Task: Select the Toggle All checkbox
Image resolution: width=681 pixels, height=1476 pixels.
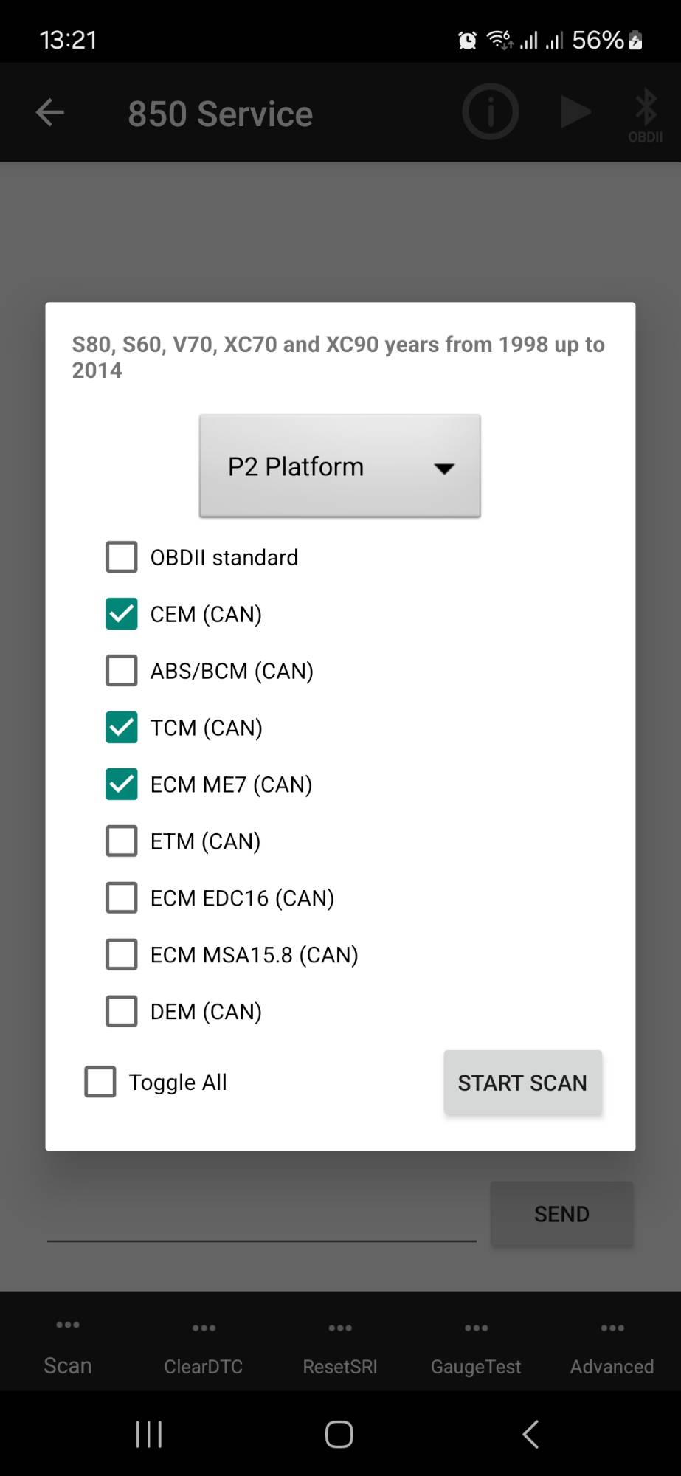Action: [x=100, y=1082]
